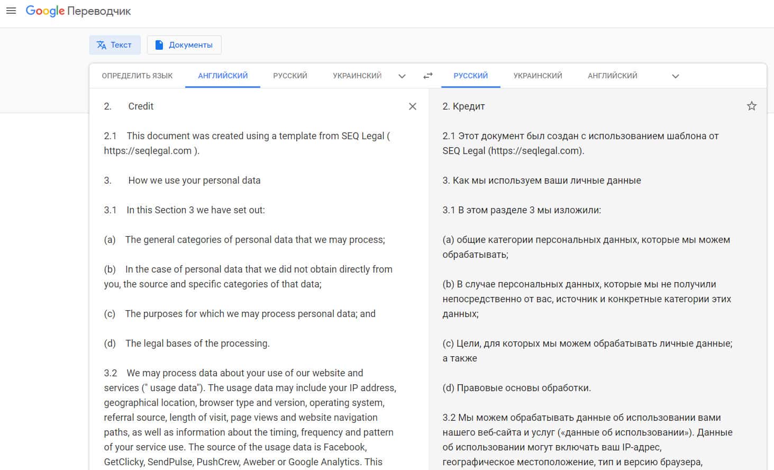Switch to Документы translation mode
Viewport: 774px width, 470px height.
tap(184, 45)
